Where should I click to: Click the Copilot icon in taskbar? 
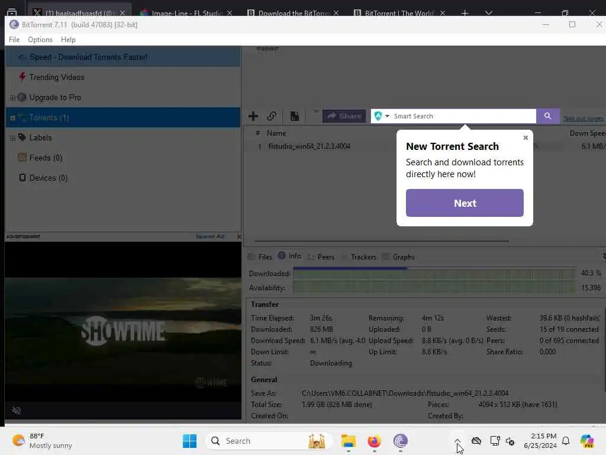coord(587,441)
